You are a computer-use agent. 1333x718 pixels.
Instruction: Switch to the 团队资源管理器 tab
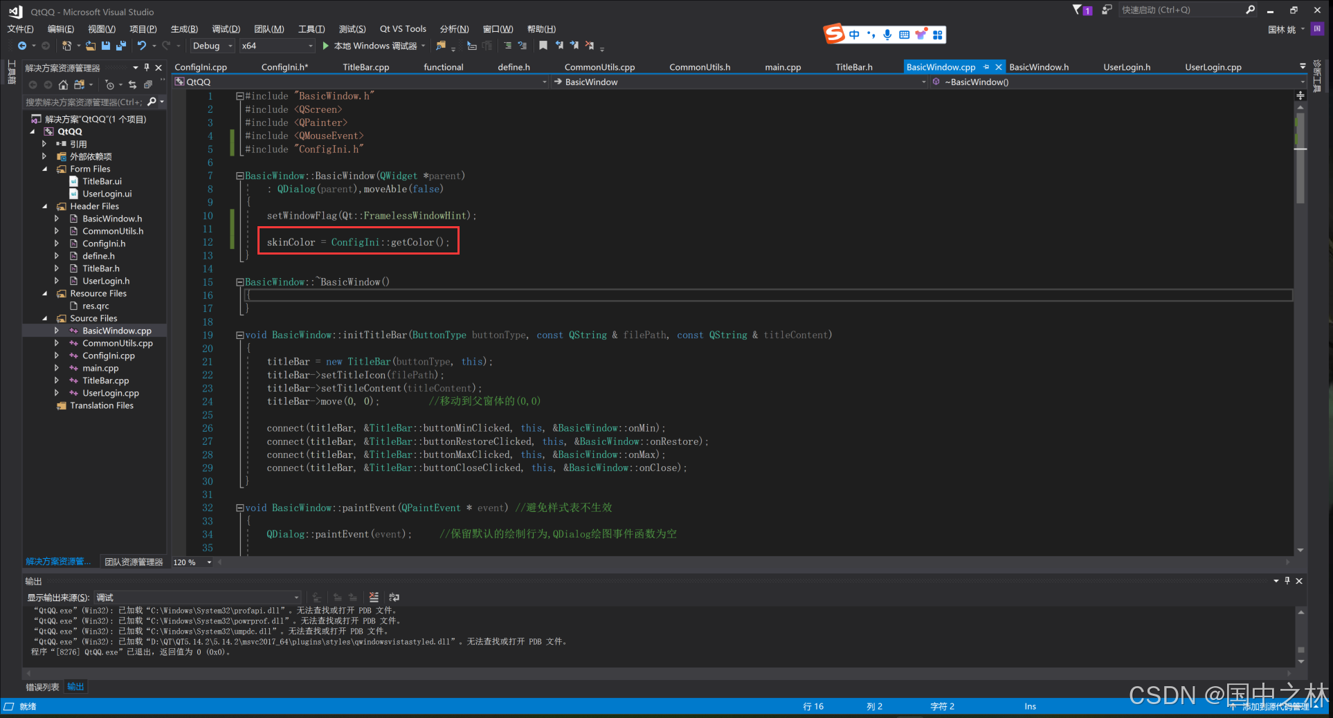(x=134, y=562)
